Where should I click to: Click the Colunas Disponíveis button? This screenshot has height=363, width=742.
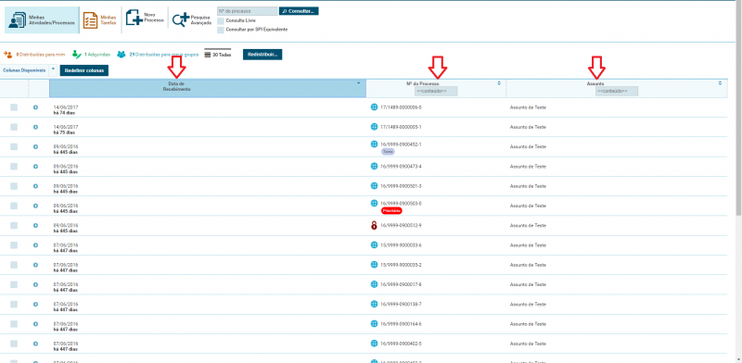(x=24, y=70)
